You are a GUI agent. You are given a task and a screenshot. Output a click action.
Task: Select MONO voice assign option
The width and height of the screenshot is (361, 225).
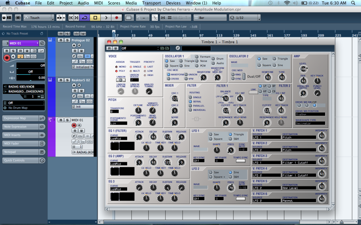pos(116,67)
